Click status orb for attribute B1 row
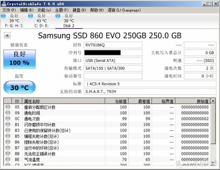 pos(8,124)
